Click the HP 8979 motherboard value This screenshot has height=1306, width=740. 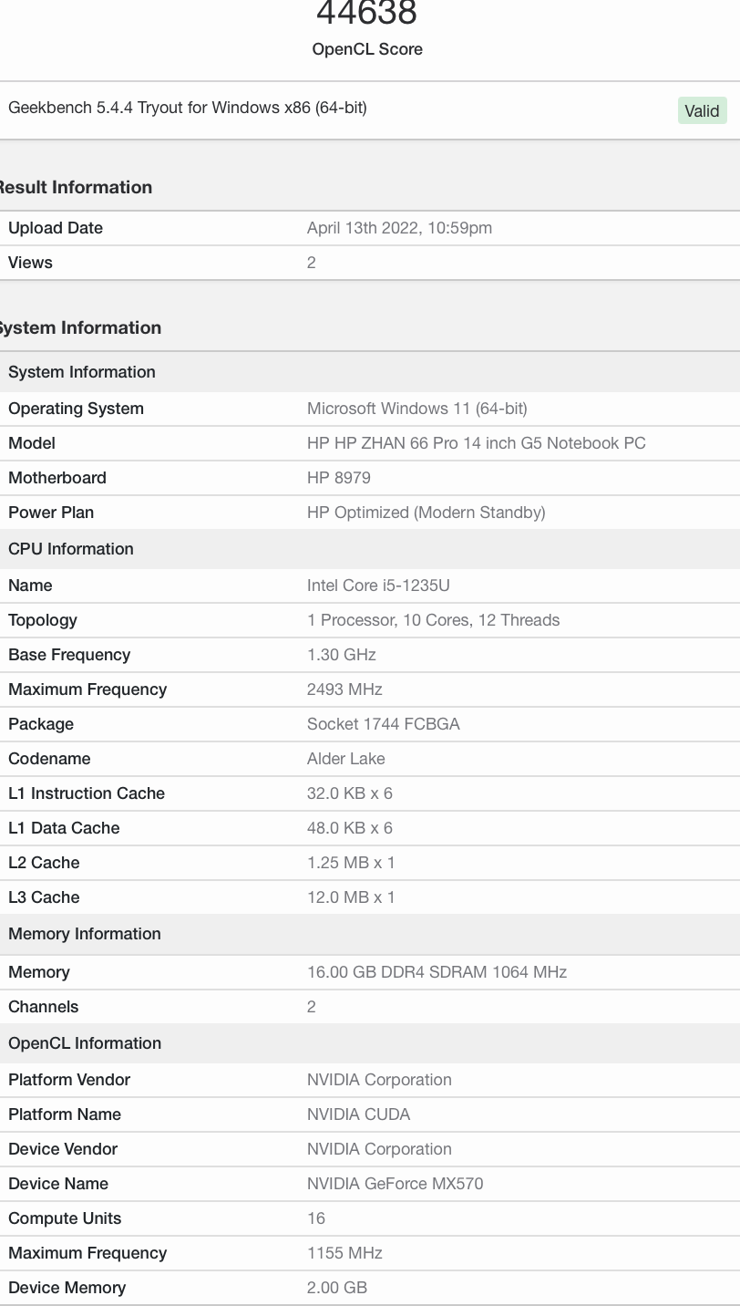(338, 478)
